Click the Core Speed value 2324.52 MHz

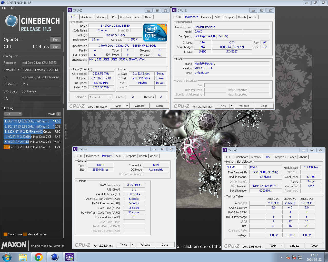(x=101, y=74)
